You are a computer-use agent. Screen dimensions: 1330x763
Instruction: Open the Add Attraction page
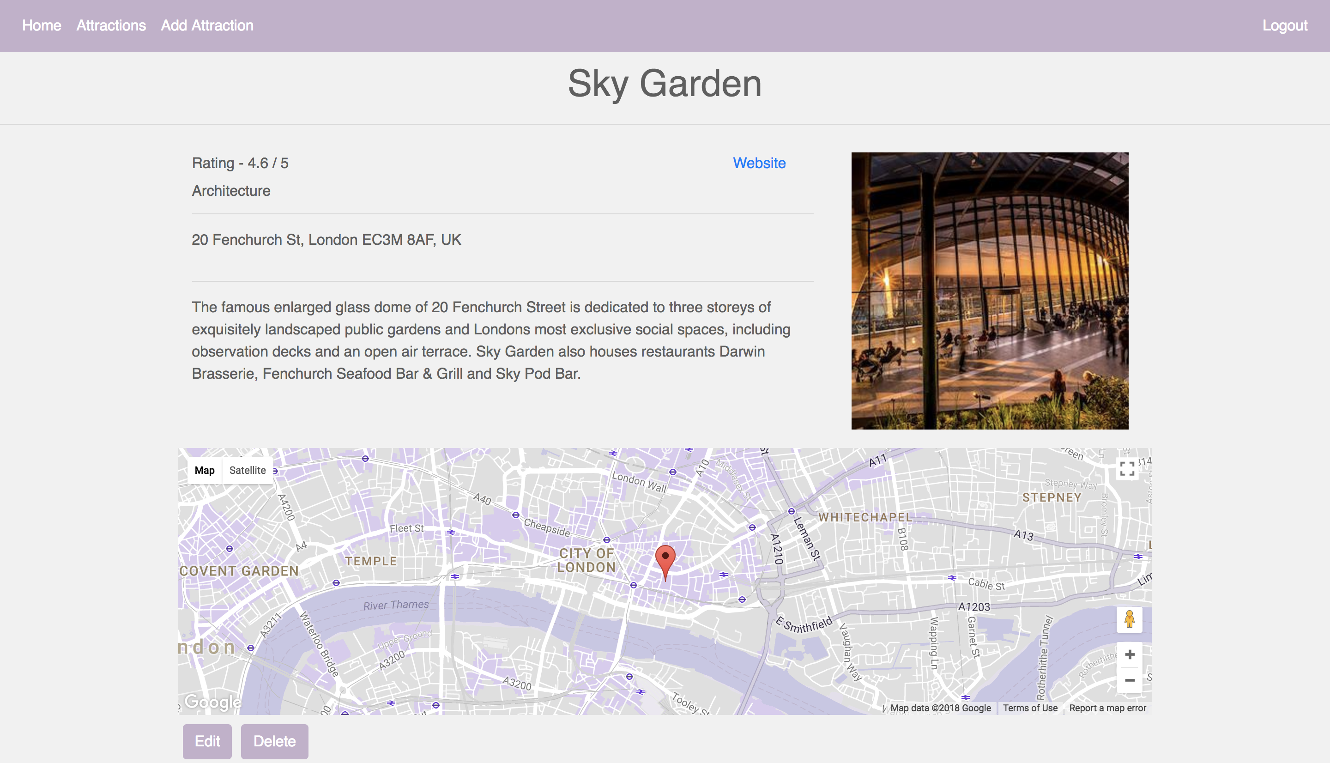click(207, 25)
